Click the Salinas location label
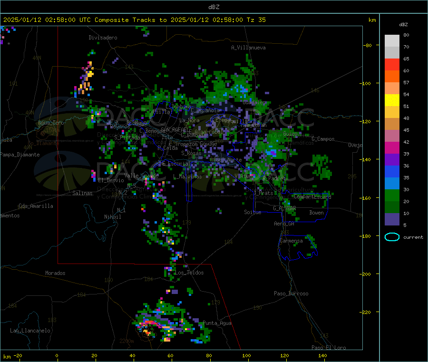 click(82, 193)
